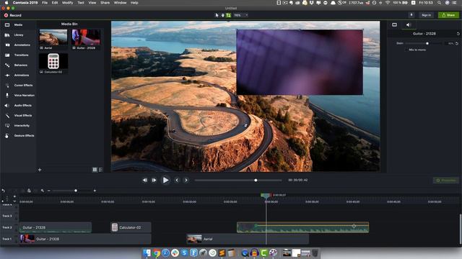
Task: Switch to visual properties tab
Action: [x=394, y=25]
